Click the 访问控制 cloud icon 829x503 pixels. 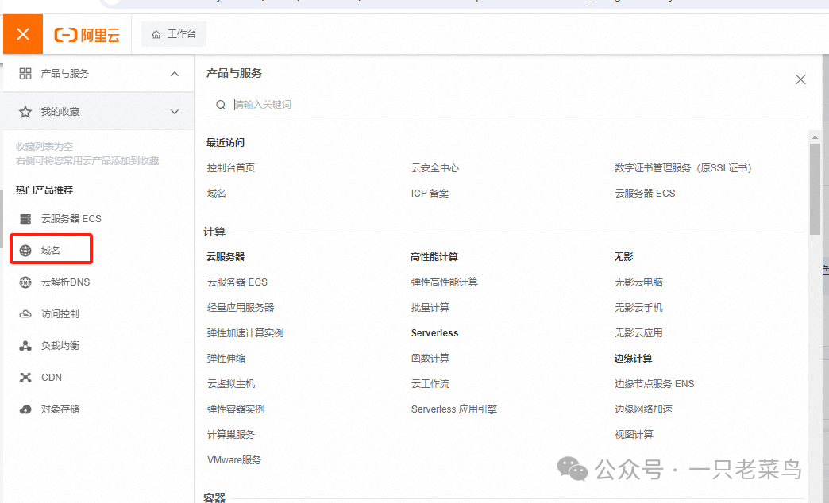click(x=25, y=314)
